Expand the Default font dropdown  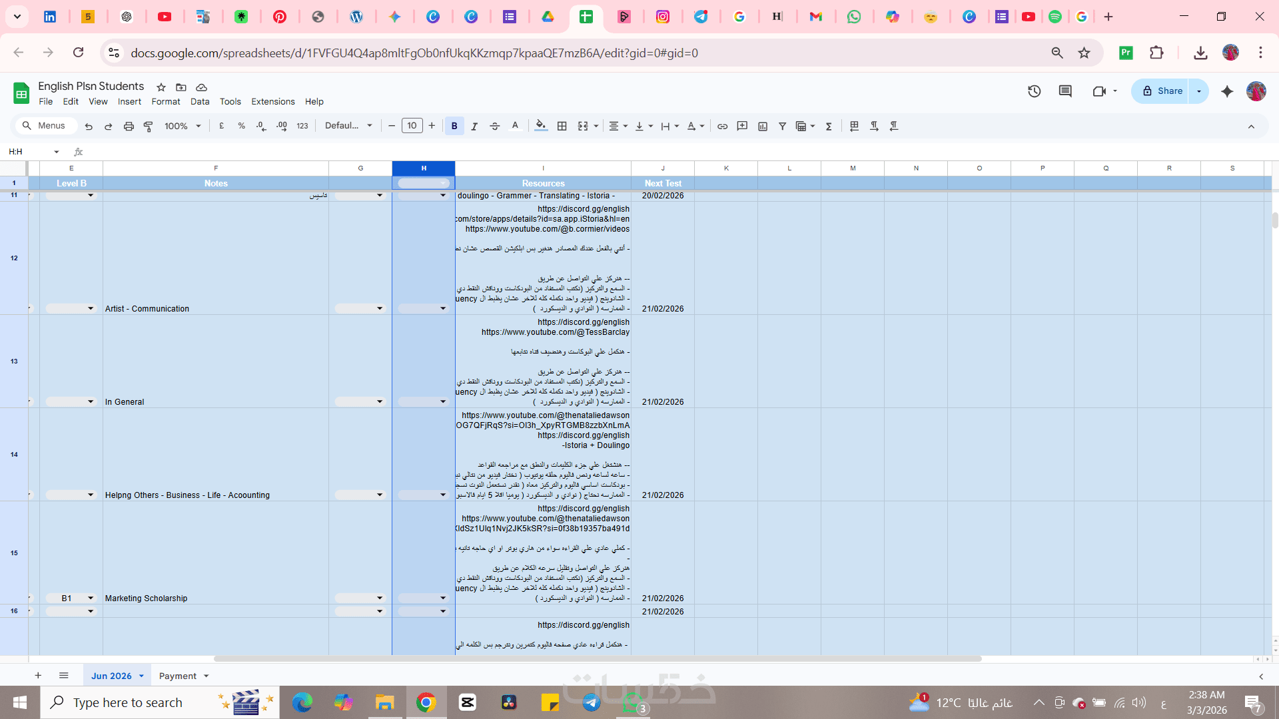348,126
